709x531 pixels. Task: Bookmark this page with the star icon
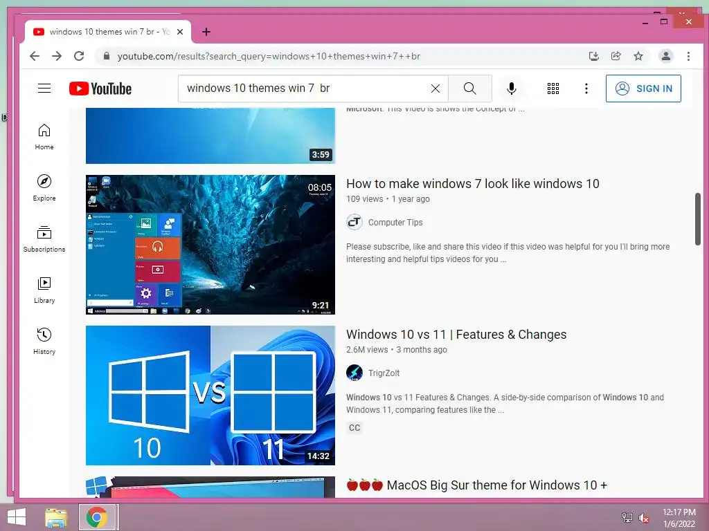[638, 56]
